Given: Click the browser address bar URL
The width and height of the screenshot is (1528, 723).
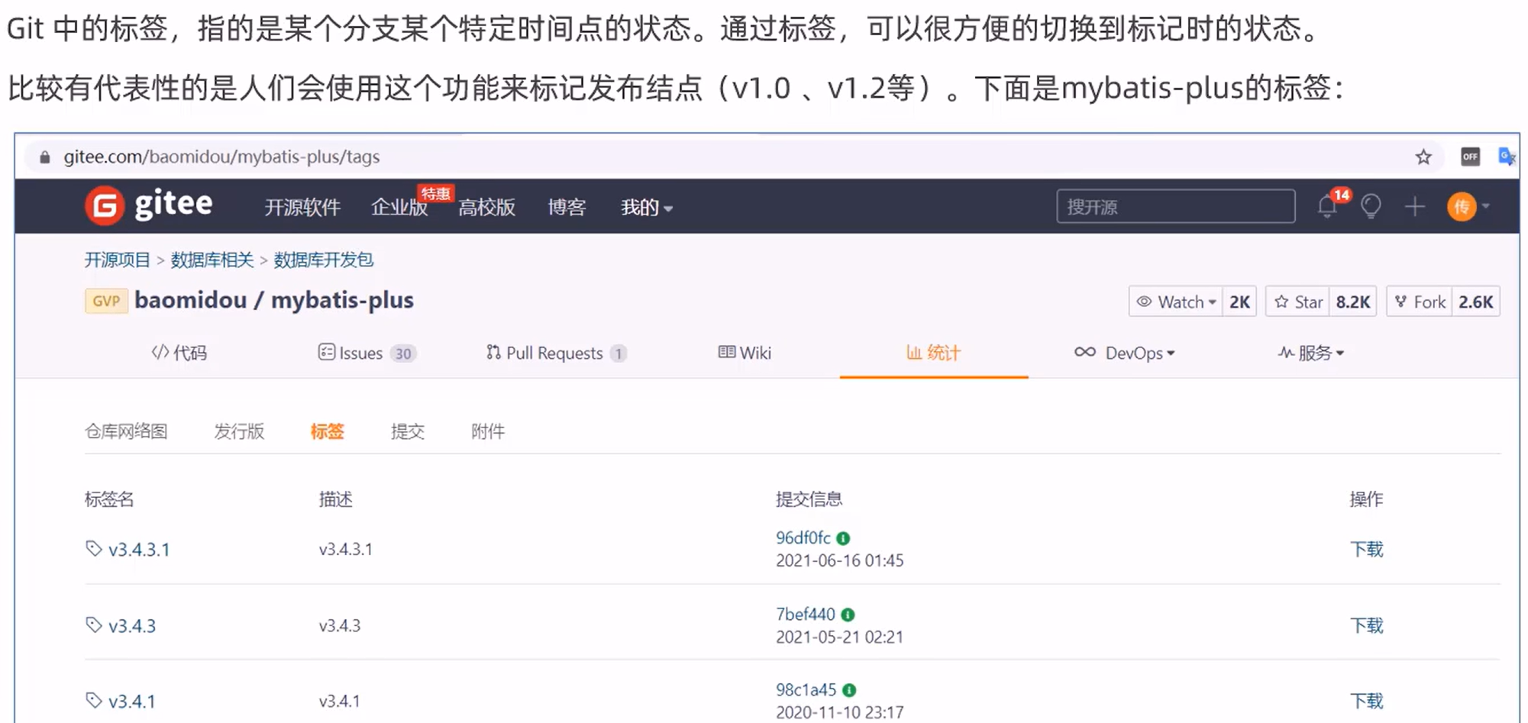Looking at the screenshot, I should 221,157.
